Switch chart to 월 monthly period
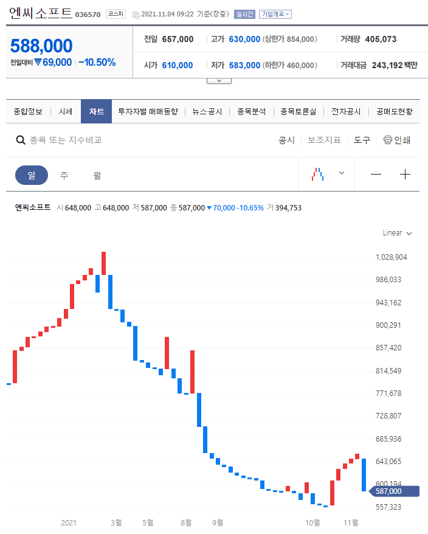 pyautogui.click(x=97, y=175)
